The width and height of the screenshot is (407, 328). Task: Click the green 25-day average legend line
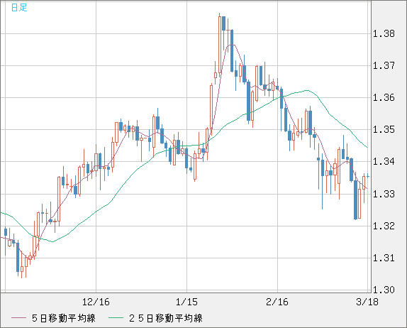point(116,318)
